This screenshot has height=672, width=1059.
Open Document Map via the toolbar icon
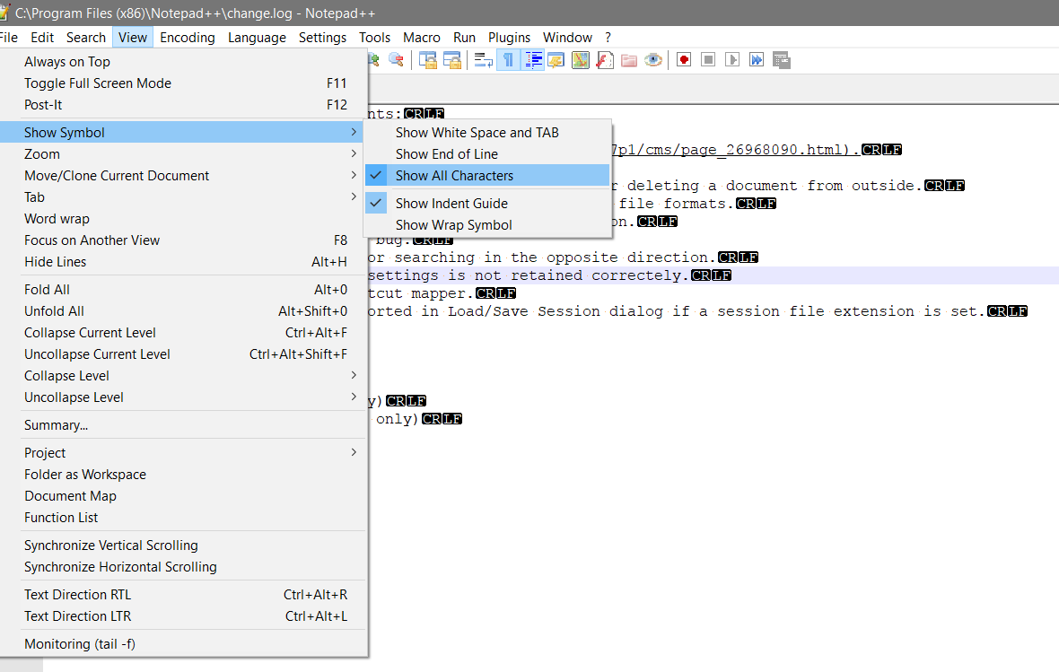tap(580, 59)
